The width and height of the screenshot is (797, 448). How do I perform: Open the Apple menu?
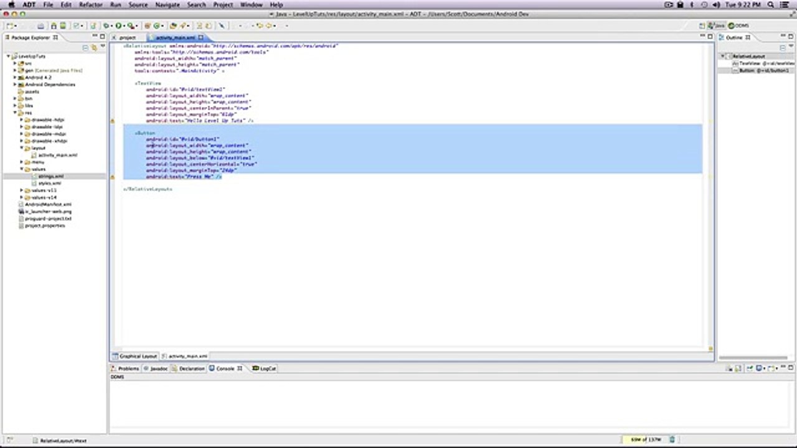pyautogui.click(x=11, y=4)
